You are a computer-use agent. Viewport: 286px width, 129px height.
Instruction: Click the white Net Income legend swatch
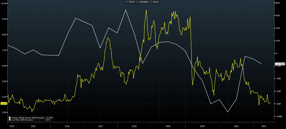10,118
